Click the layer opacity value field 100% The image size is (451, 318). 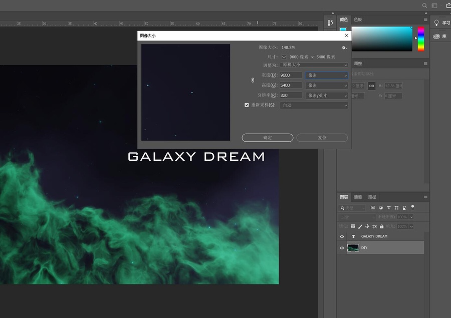pos(402,217)
